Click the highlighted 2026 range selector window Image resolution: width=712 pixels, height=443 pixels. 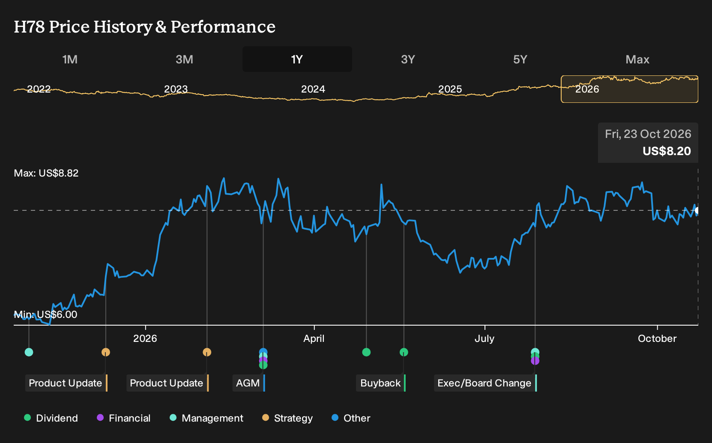629,89
